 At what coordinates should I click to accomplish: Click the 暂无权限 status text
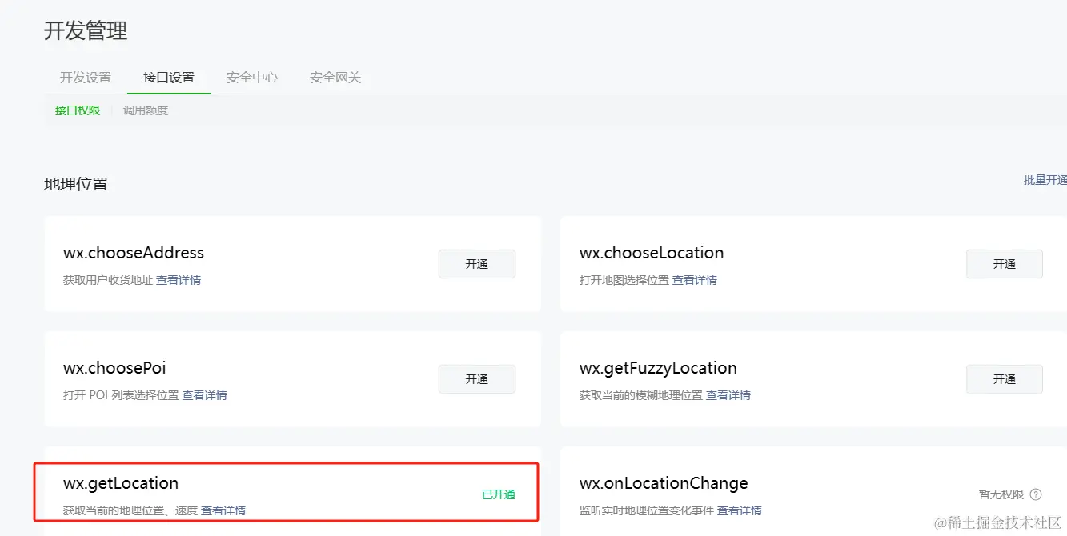(x=1001, y=494)
